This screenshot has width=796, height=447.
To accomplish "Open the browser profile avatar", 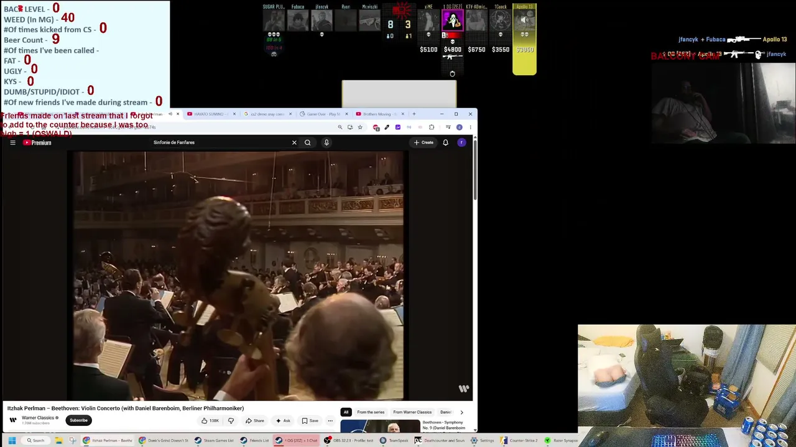I will 459,127.
